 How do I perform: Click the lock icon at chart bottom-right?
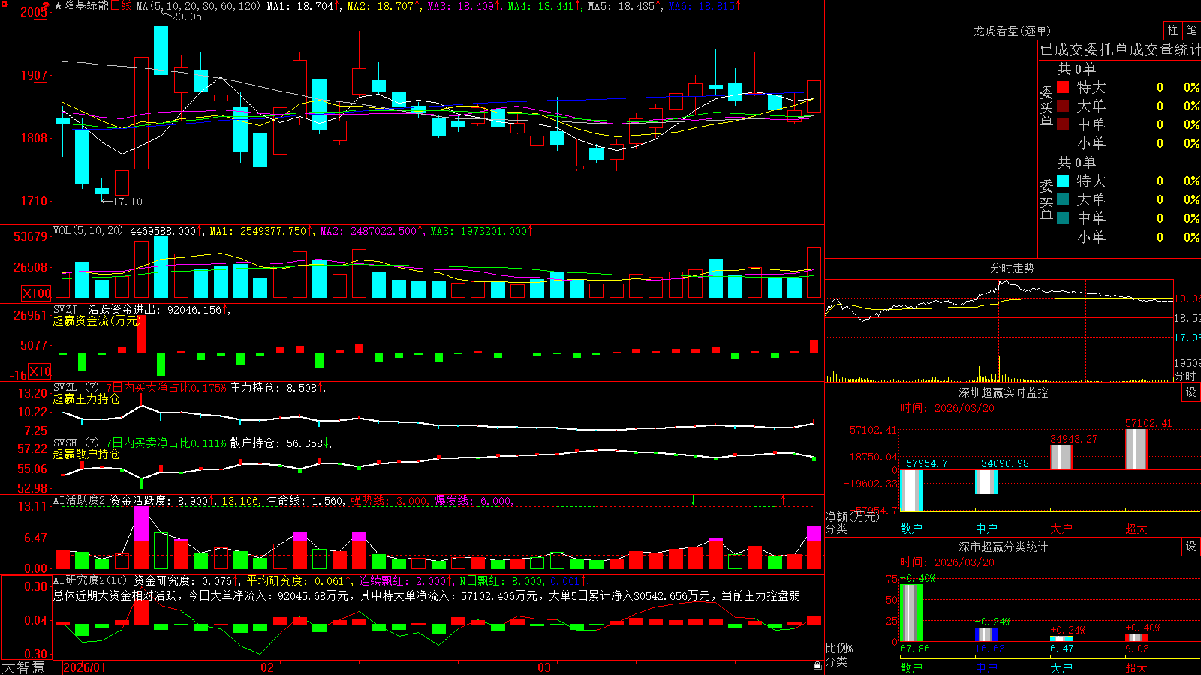pyautogui.click(x=818, y=665)
